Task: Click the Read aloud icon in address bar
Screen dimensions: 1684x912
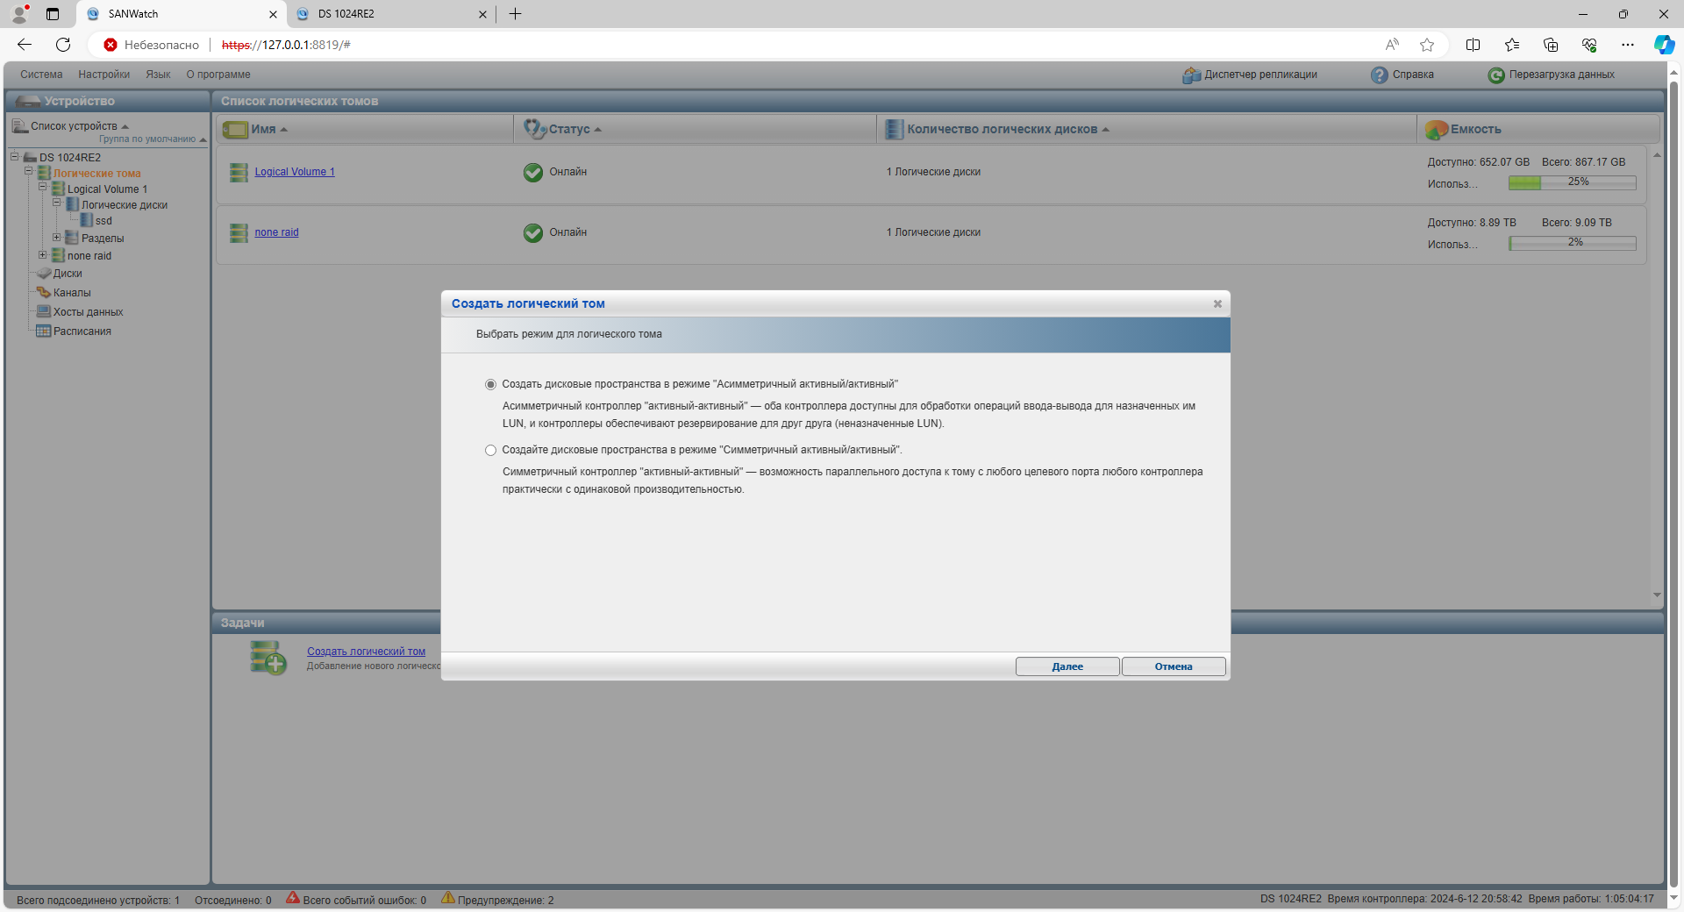Action: (x=1392, y=45)
